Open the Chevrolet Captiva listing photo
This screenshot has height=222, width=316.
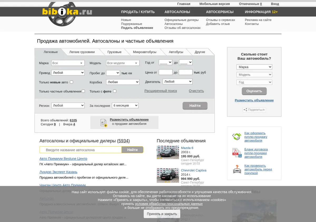coord(168,175)
